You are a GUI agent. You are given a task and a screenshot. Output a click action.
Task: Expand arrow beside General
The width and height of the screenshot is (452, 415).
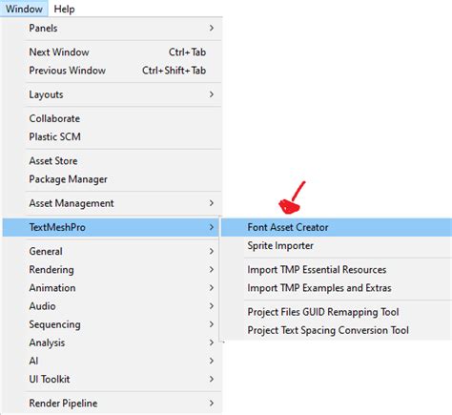click(212, 251)
